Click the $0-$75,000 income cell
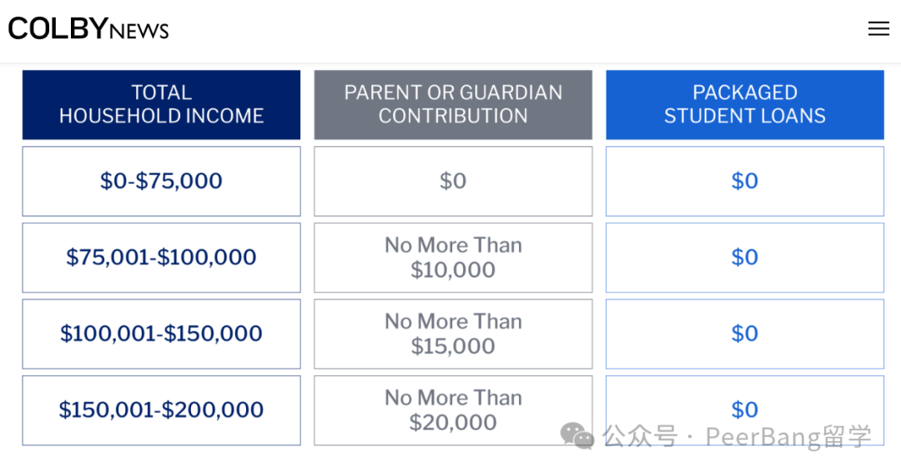The height and width of the screenshot is (473, 901). pos(161,181)
